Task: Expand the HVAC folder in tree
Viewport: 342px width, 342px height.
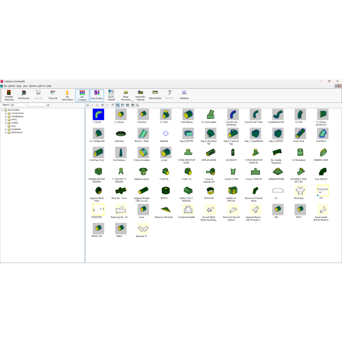Action: click(x=6, y=120)
